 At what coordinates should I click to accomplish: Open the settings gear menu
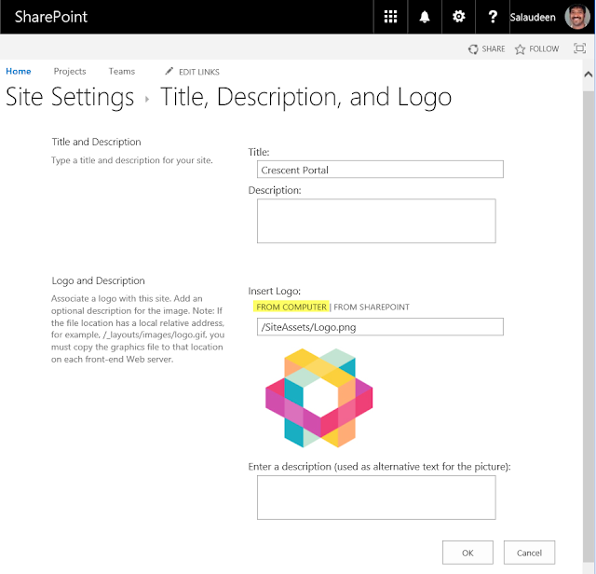click(458, 17)
